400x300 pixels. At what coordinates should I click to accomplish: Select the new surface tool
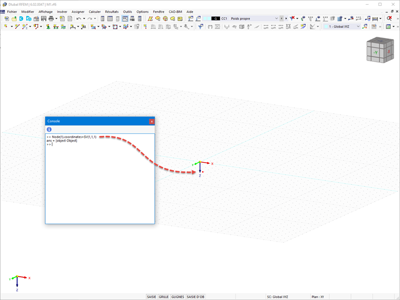[x=93, y=26]
